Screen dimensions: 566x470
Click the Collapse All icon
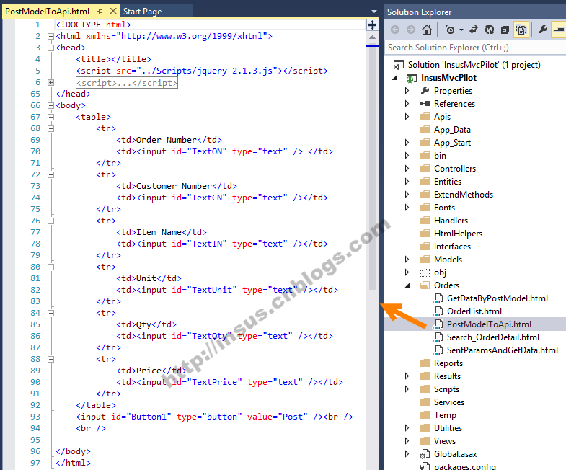click(505, 30)
